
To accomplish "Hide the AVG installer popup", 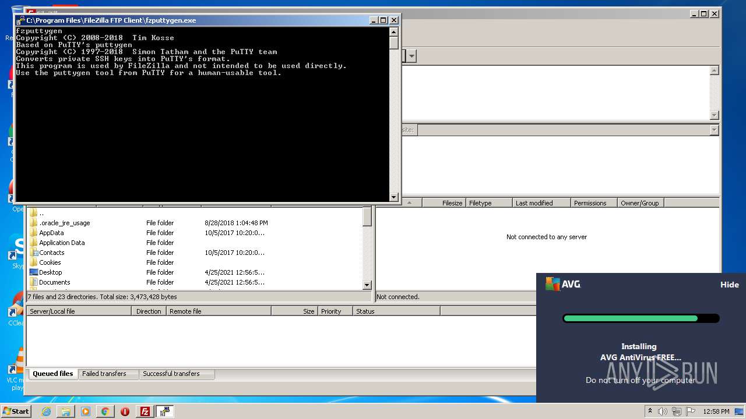I will tap(730, 285).
